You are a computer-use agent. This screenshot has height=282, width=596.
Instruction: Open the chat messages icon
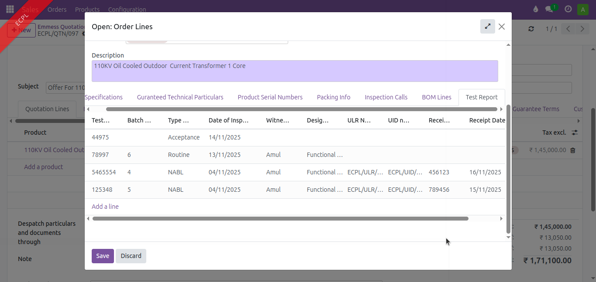click(549, 9)
